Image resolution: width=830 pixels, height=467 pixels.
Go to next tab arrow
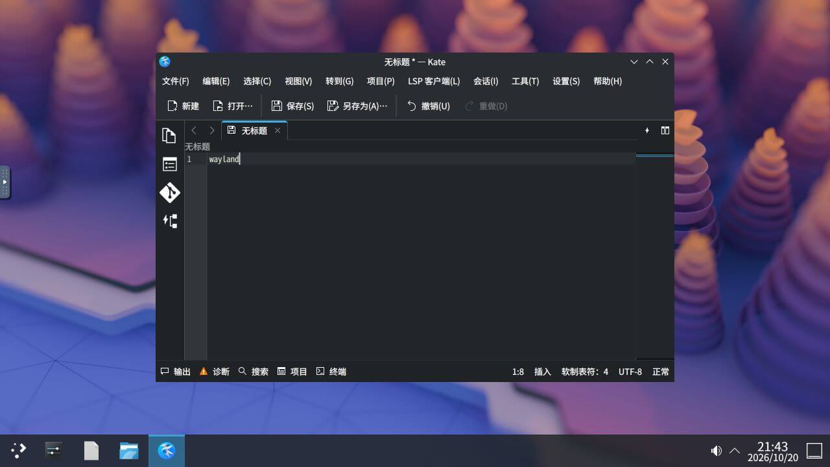pos(211,130)
